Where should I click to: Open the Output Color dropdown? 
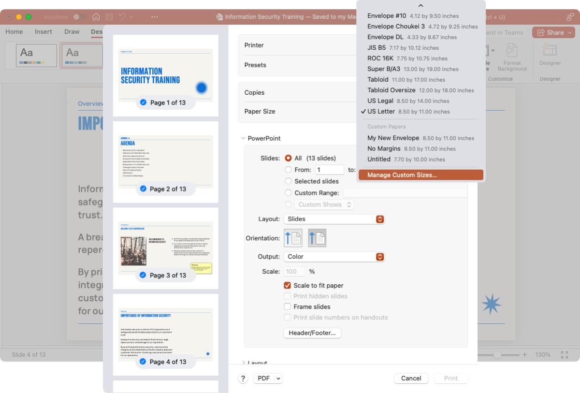(x=334, y=257)
